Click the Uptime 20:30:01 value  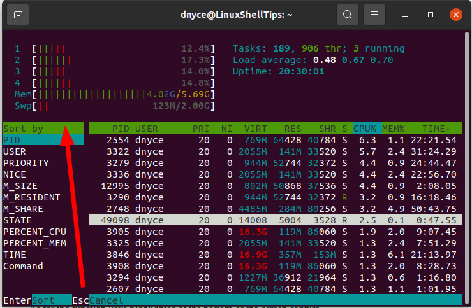301,71
